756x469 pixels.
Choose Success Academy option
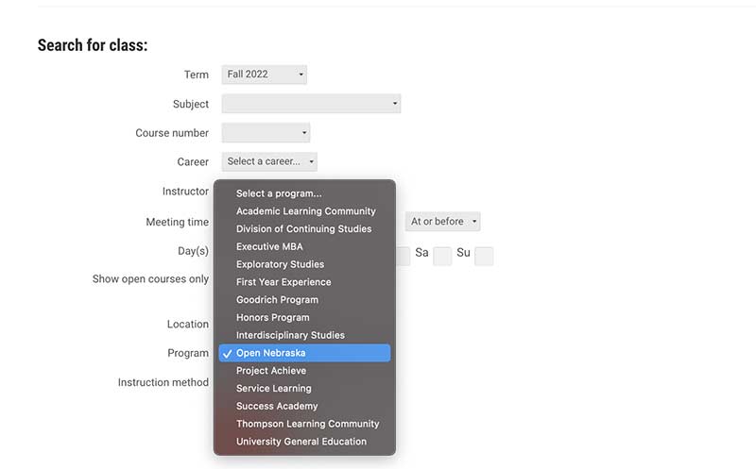[x=304, y=407]
